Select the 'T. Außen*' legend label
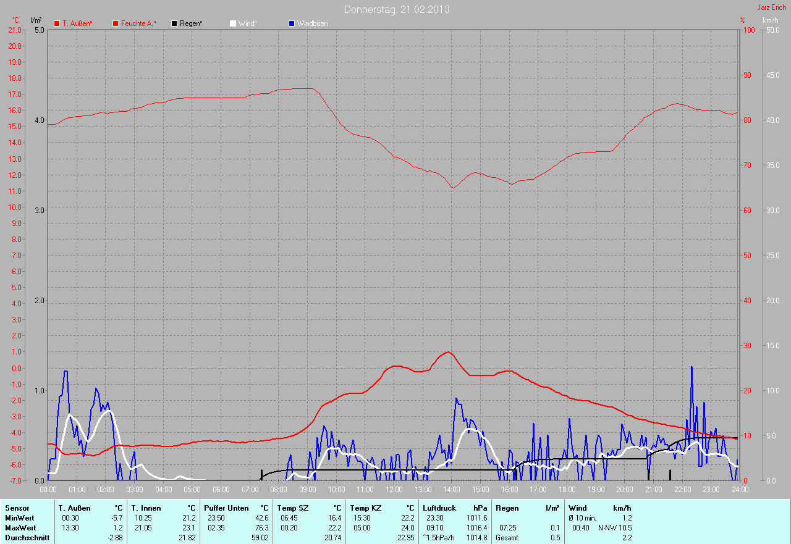 point(77,23)
